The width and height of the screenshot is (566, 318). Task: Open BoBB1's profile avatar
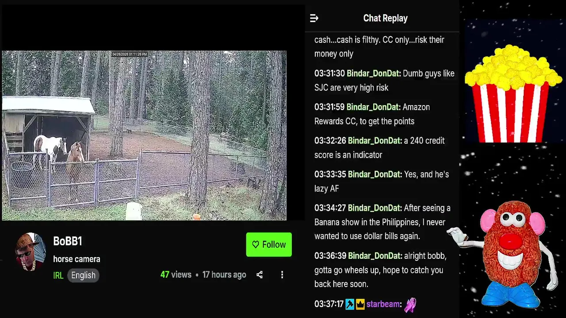coord(31,252)
